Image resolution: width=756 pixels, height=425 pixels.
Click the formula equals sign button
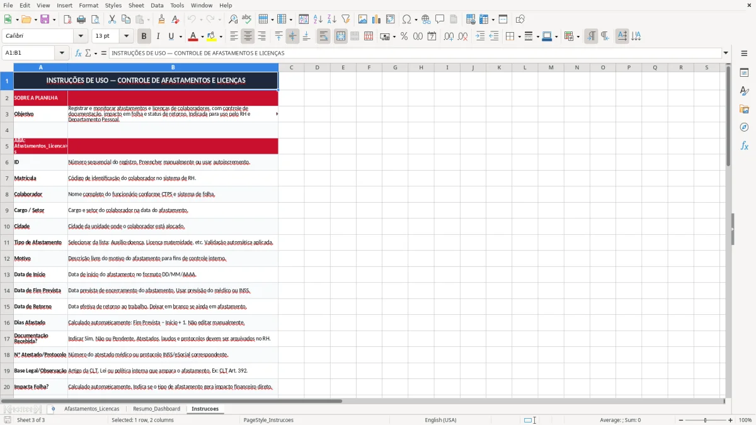click(x=104, y=53)
